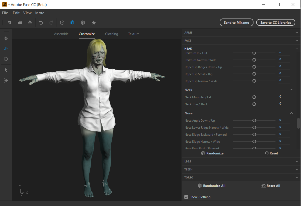Click the Neck Thin / Thick slider handle
This screenshot has width=301, height=206.
pos(254,104)
